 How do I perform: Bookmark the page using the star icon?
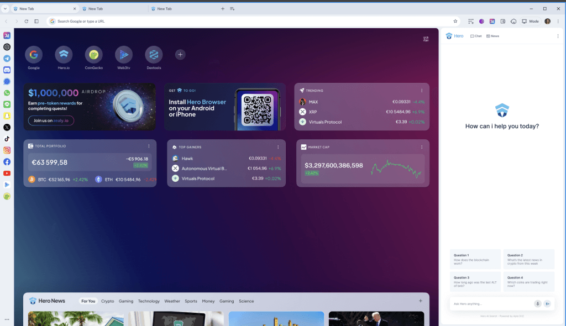tap(455, 21)
